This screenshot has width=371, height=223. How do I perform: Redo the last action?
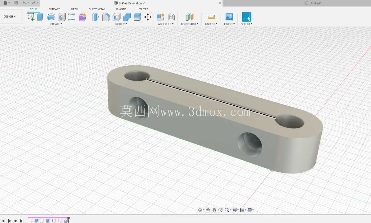[33, 3]
